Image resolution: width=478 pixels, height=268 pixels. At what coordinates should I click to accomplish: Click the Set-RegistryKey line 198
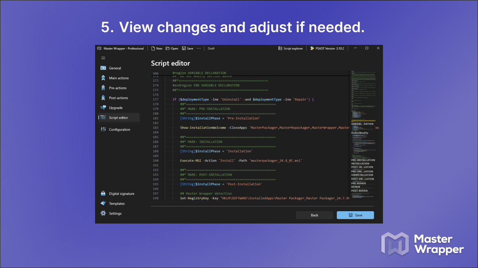pos(264,198)
